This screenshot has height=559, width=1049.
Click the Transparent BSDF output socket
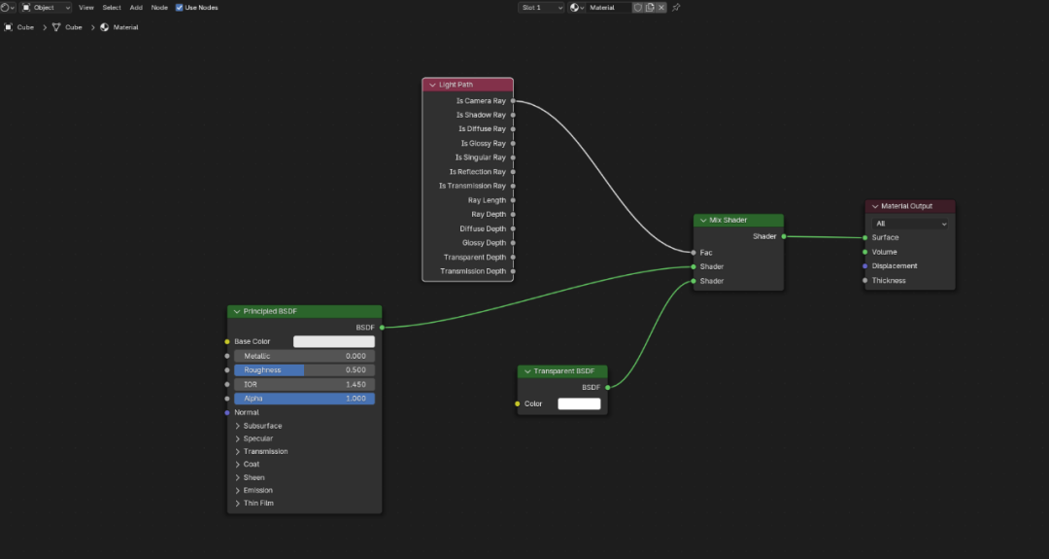(x=608, y=388)
